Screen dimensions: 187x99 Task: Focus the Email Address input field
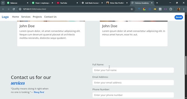133,83
